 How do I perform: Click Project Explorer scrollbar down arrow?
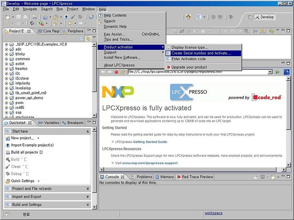pyautogui.click(x=94, y=115)
